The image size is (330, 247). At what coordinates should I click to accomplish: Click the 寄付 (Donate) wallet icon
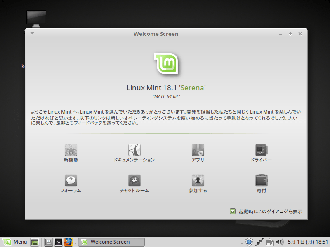coord(262,181)
